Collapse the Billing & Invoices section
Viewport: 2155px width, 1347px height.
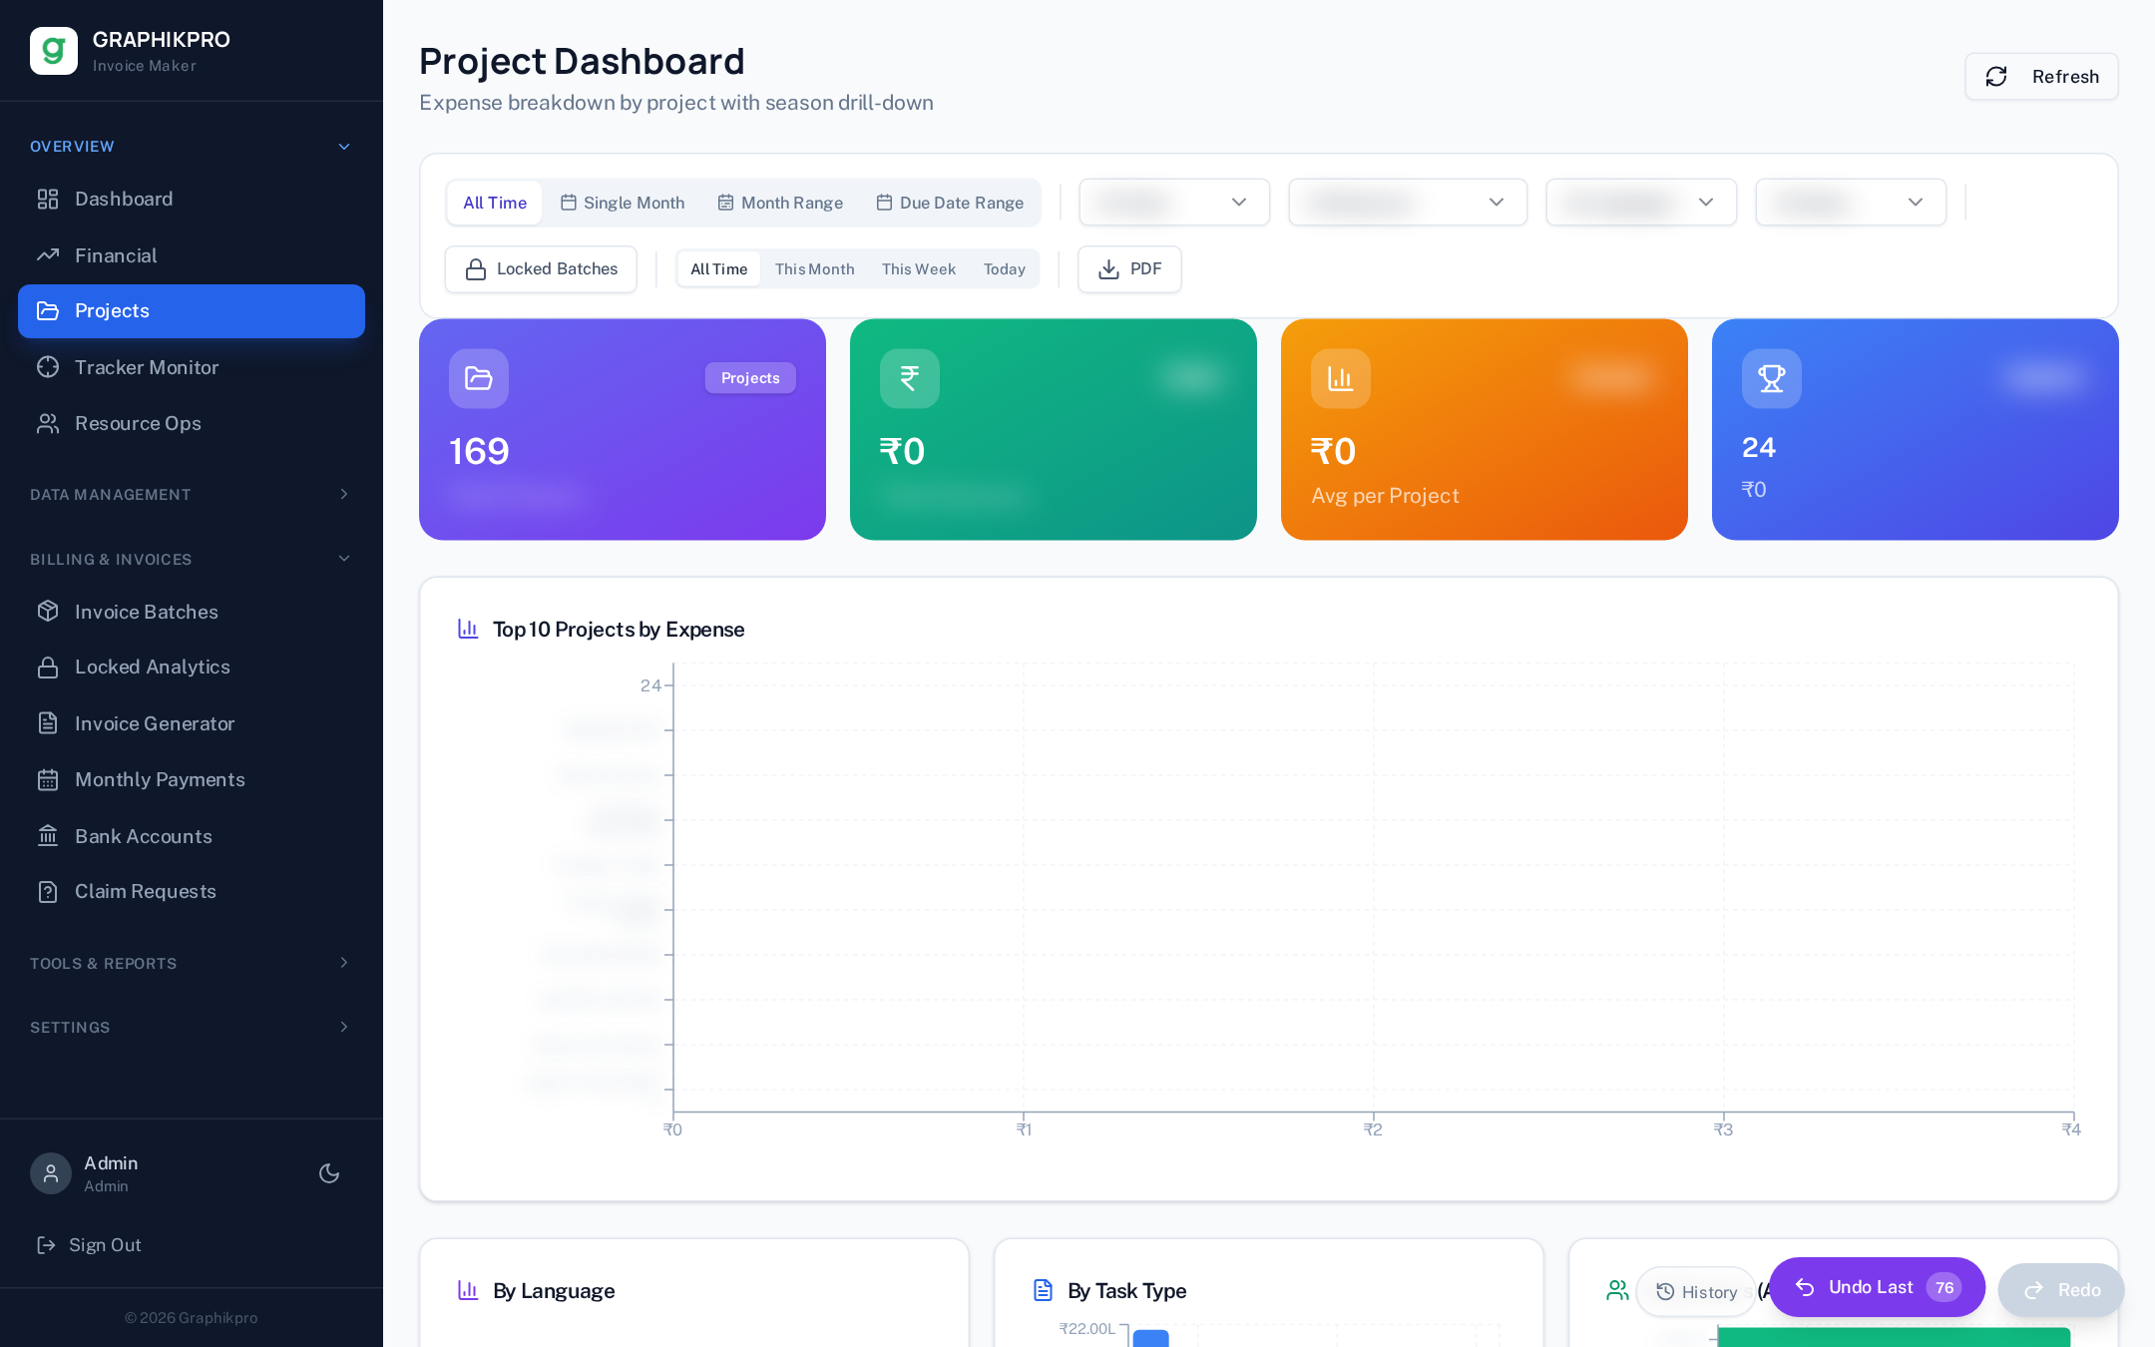pyautogui.click(x=192, y=559)
